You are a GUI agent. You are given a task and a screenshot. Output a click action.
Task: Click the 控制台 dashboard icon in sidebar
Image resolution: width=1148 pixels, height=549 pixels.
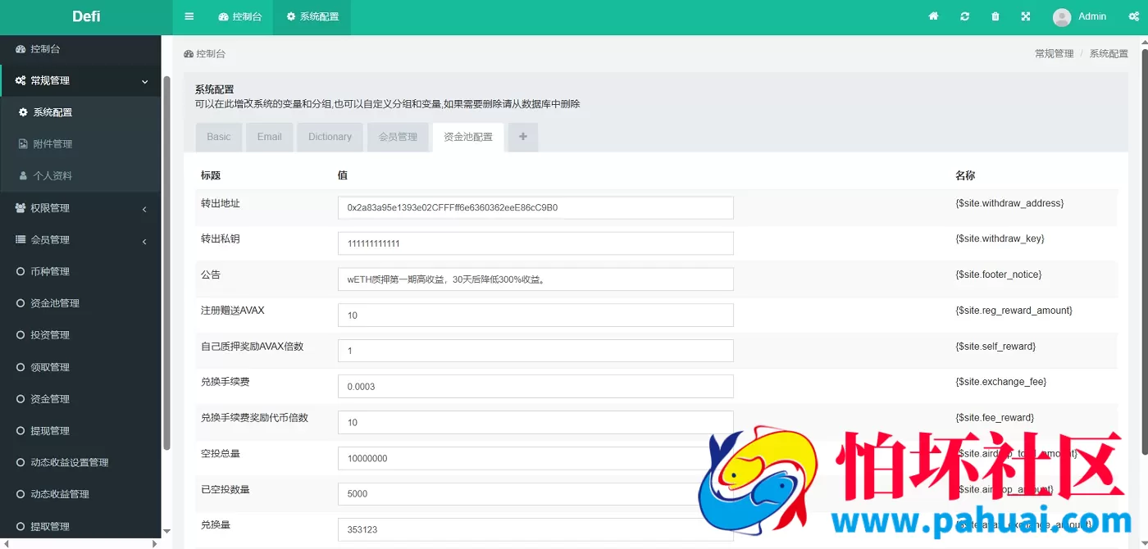(x=20, y=49)
